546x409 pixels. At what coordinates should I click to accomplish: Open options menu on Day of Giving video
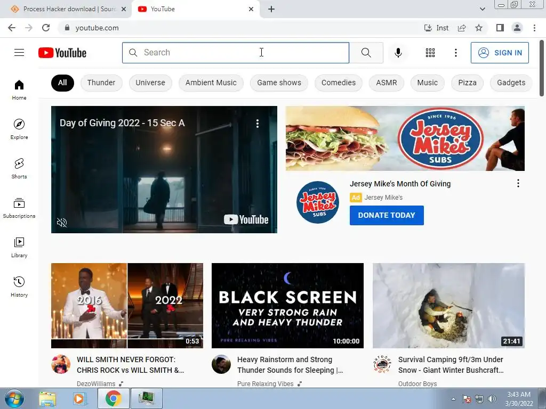pos(258,123)
